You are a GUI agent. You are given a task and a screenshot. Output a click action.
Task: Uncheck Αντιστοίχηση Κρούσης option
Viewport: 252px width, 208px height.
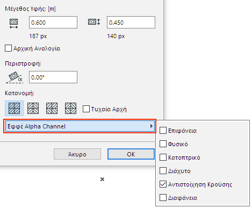163,184
